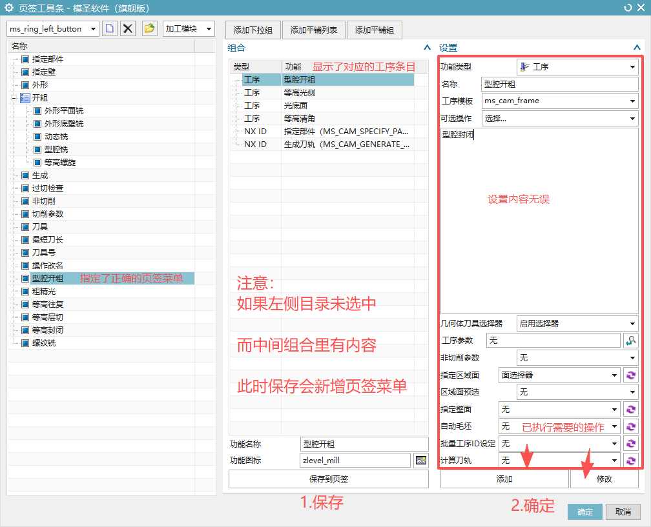Click the 修改 button

(x=604, y=479)
